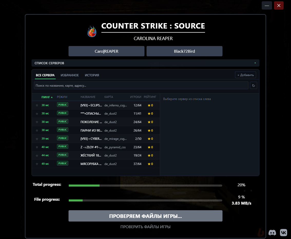Click the 40 мс ping value
The width and height of the screenshot is (291, 239).
point(45,147)
